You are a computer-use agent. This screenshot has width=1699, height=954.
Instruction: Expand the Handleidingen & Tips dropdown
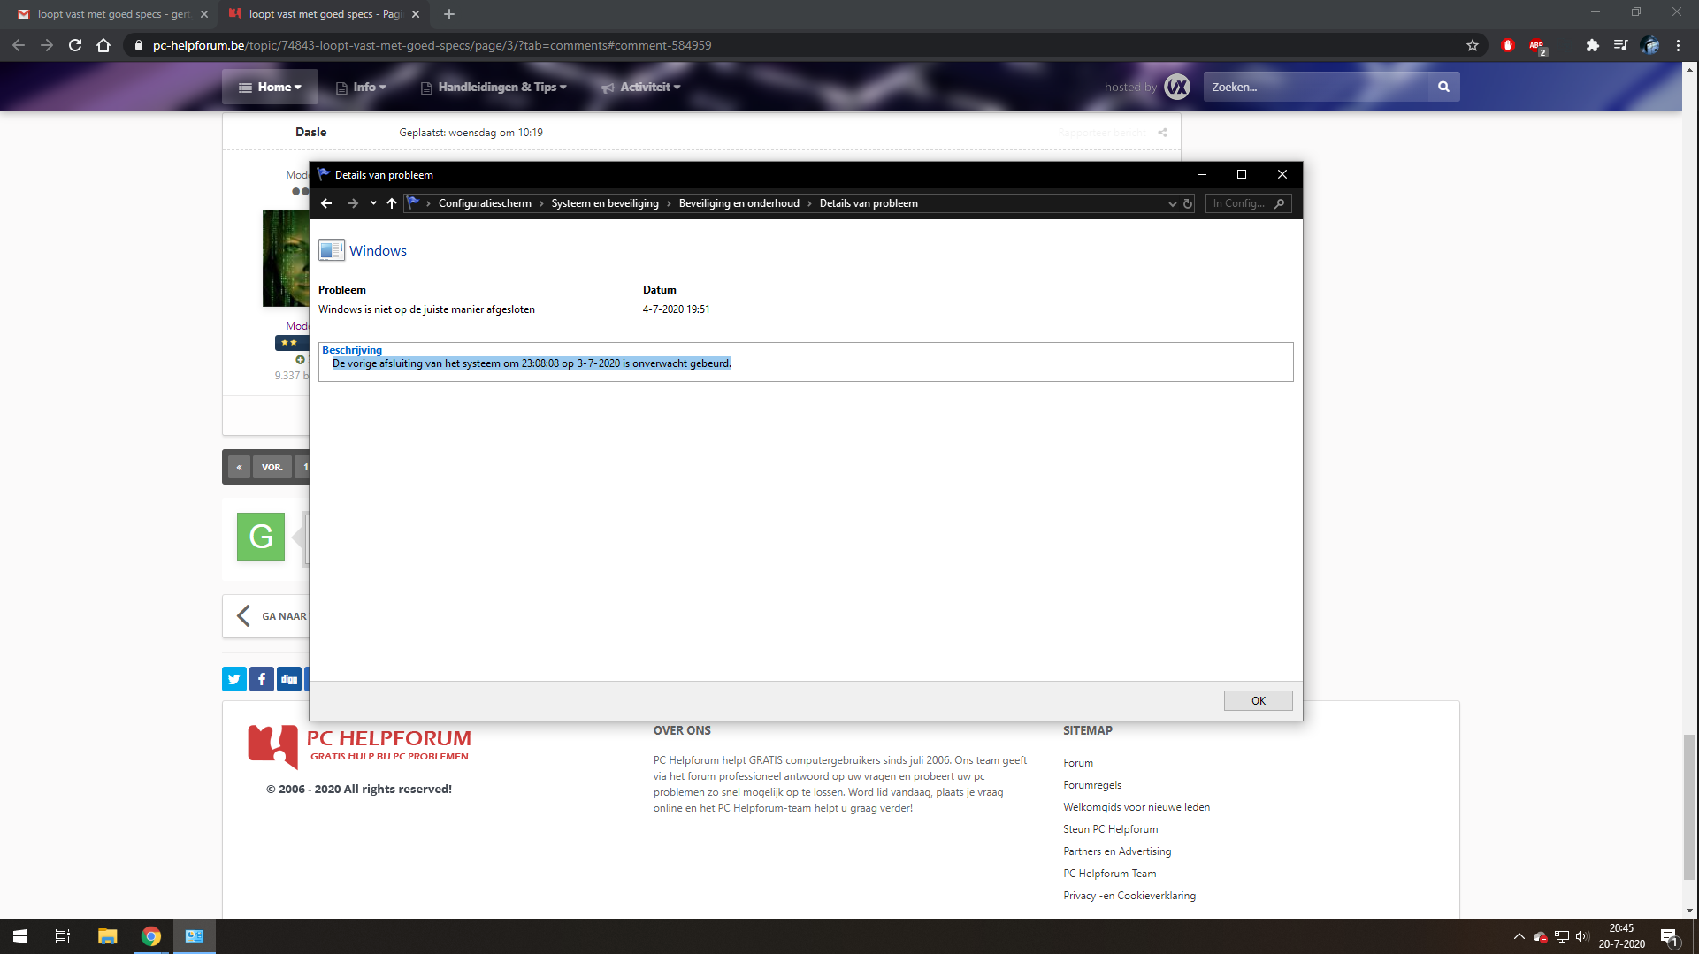494,87
